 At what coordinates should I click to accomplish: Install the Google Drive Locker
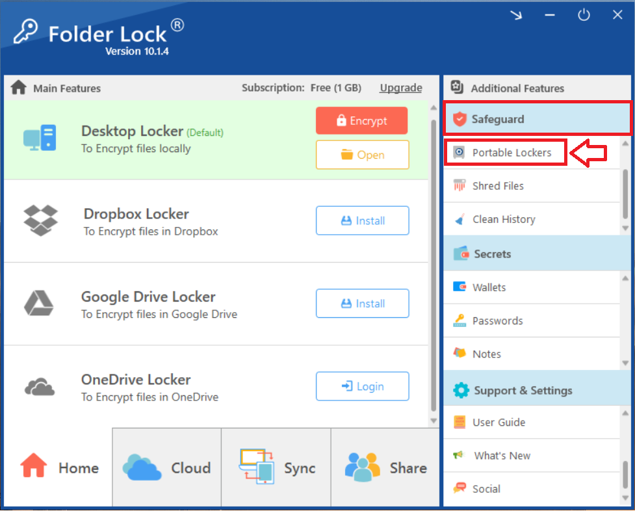pos(363,303)
